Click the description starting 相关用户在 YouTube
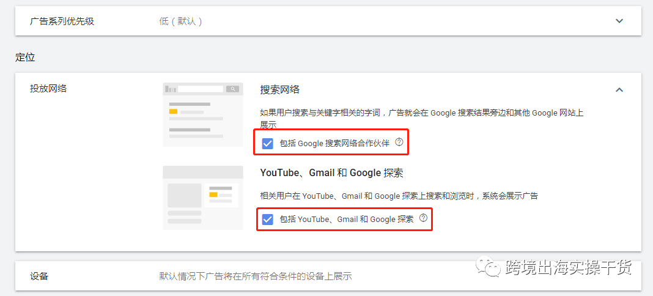653x296 pixels. point(399,196)
